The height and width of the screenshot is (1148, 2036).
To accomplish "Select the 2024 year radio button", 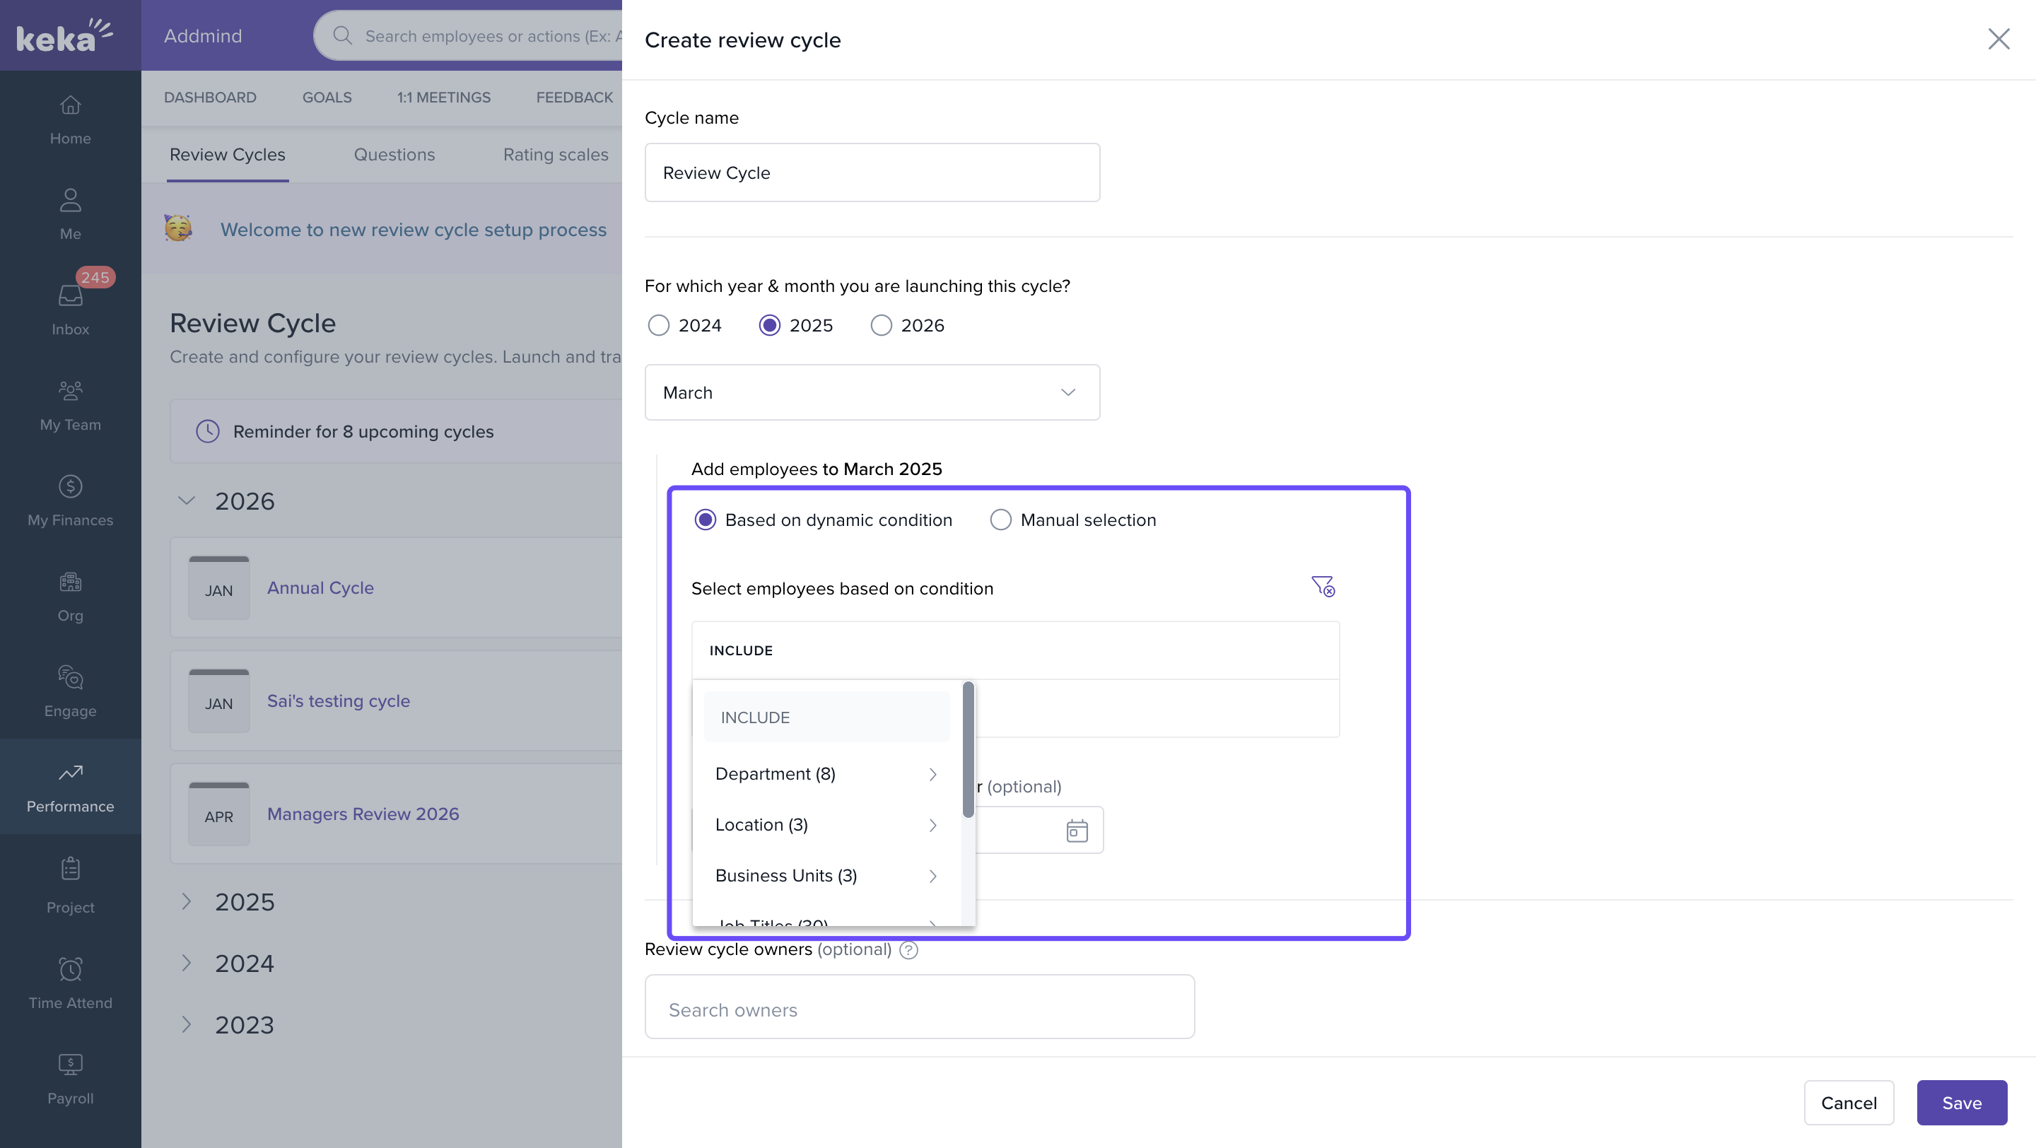I will pos(658,325).
